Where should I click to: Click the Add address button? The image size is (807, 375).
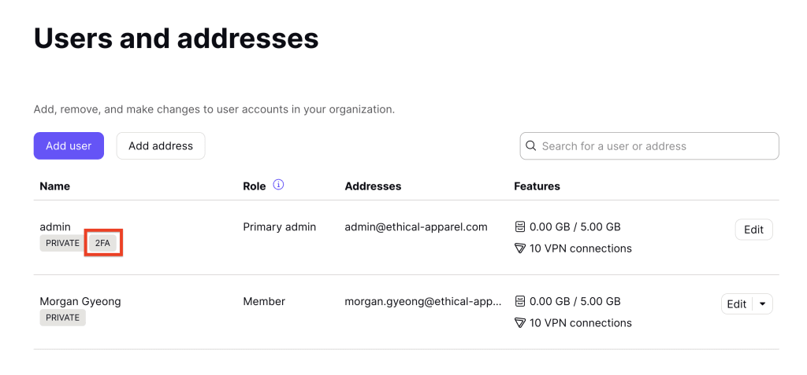click(x=161, y=146)
